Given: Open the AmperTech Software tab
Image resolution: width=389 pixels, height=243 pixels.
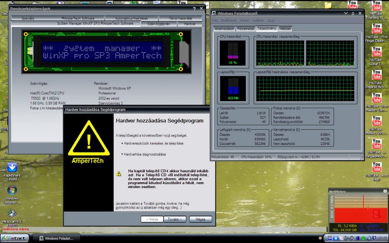Looking at the screenshot, I should 78,18.
